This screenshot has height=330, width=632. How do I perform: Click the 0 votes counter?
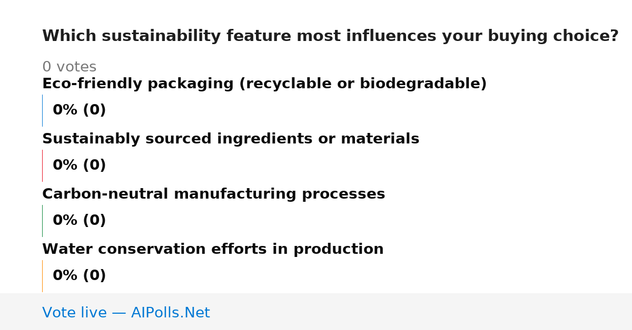69,67
